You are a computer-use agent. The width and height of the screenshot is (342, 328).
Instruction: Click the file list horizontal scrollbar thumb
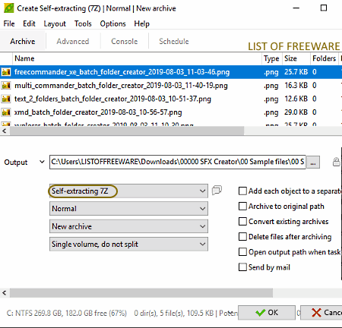(127, 131)
